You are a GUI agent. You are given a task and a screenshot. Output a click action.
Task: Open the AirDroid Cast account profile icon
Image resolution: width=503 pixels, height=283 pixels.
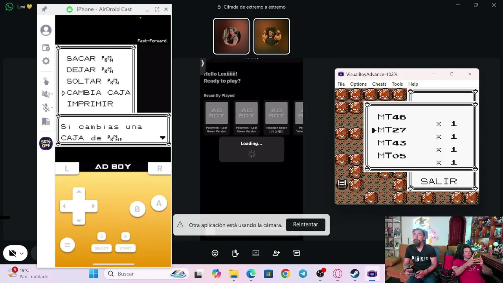tap(46, 30)
